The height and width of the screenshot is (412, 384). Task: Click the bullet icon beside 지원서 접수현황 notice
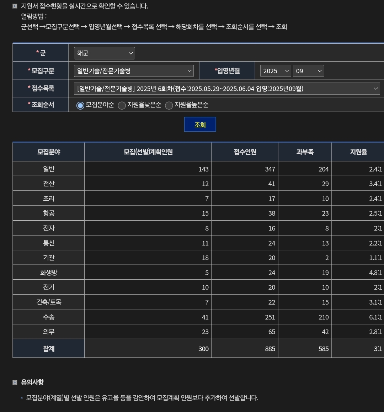[x=15, y=6]
